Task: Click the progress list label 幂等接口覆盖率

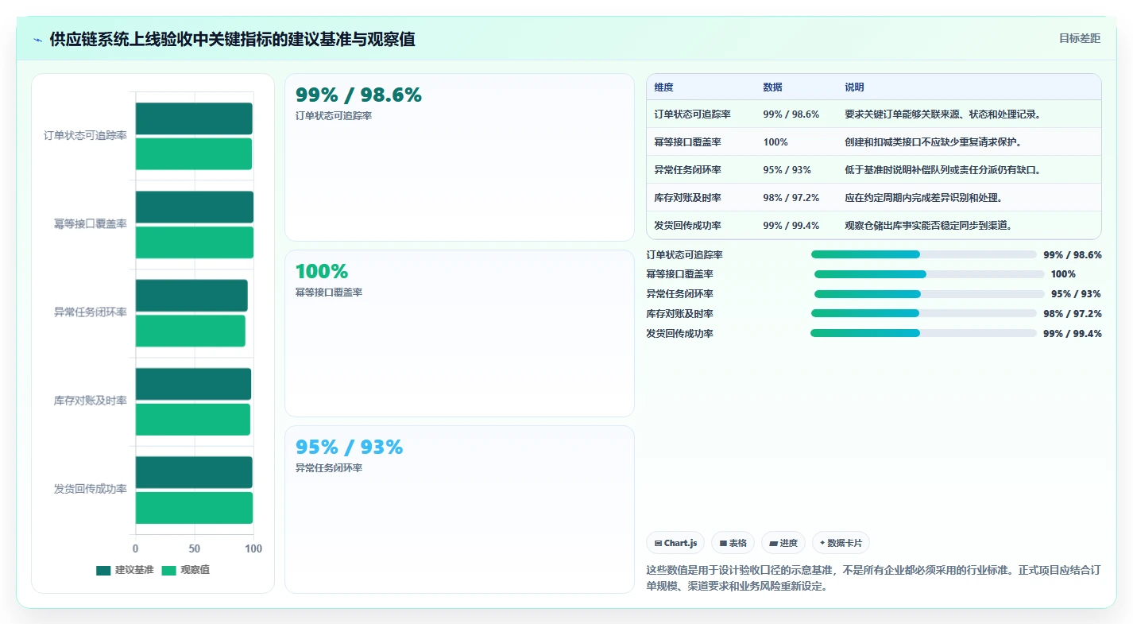Action: (x=680, y=274)
